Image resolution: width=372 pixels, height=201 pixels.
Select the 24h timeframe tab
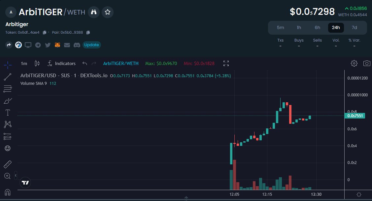click(x=336, y=28)
